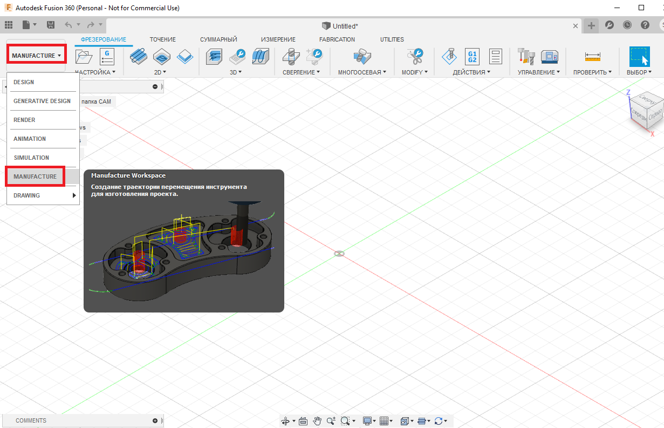Select the Face toolpath icon in 2D
The image size is (664, 428).
[185, 56]
